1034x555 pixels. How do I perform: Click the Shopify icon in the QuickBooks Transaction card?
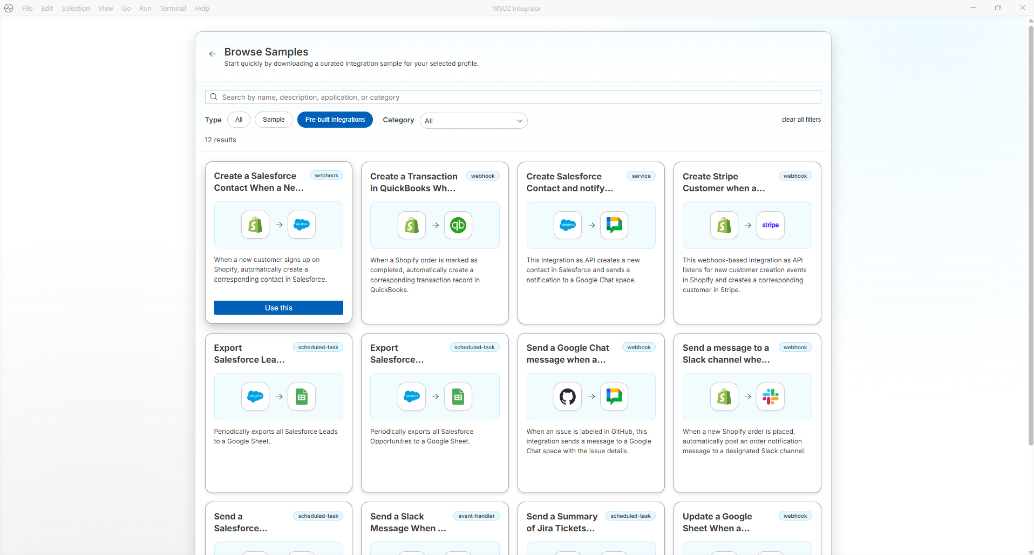tap(412, 225)
